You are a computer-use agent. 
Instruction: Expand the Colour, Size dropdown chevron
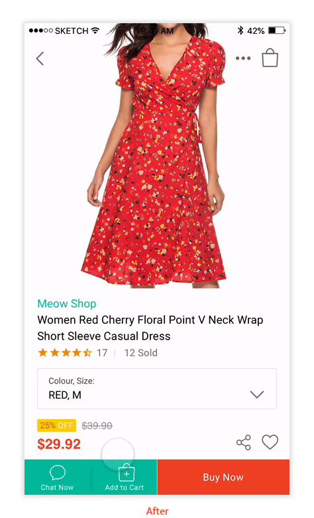coord(256,395)
